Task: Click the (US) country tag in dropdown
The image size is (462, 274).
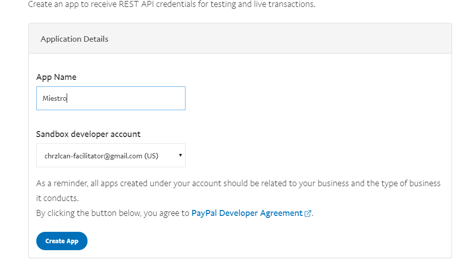Action: 152,156
